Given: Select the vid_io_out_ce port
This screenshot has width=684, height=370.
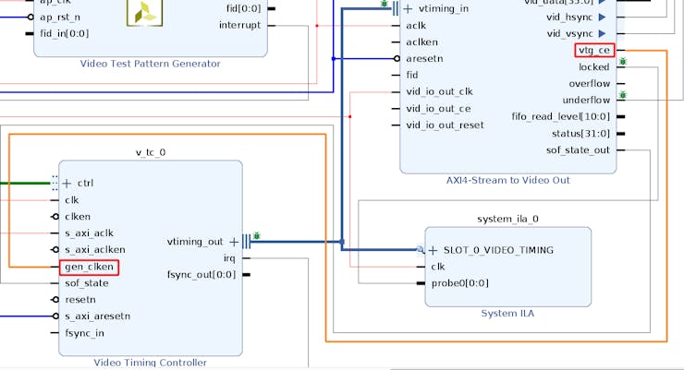Looking at the screenshot, I should pyautogui.click(x=438, y=109).
